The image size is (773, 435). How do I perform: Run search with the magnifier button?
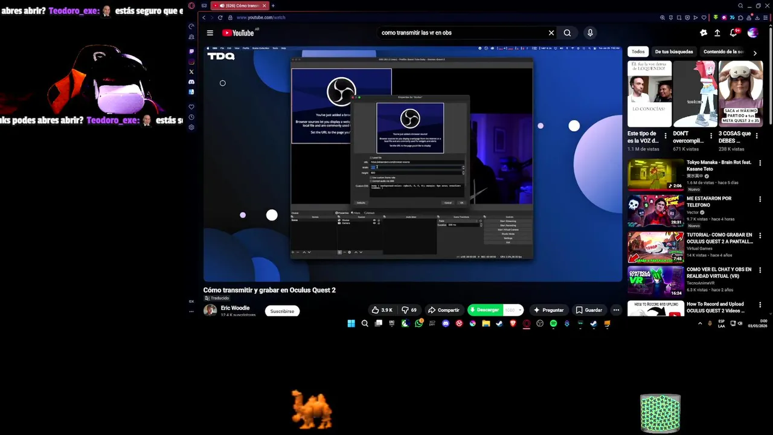pos(567,33)
